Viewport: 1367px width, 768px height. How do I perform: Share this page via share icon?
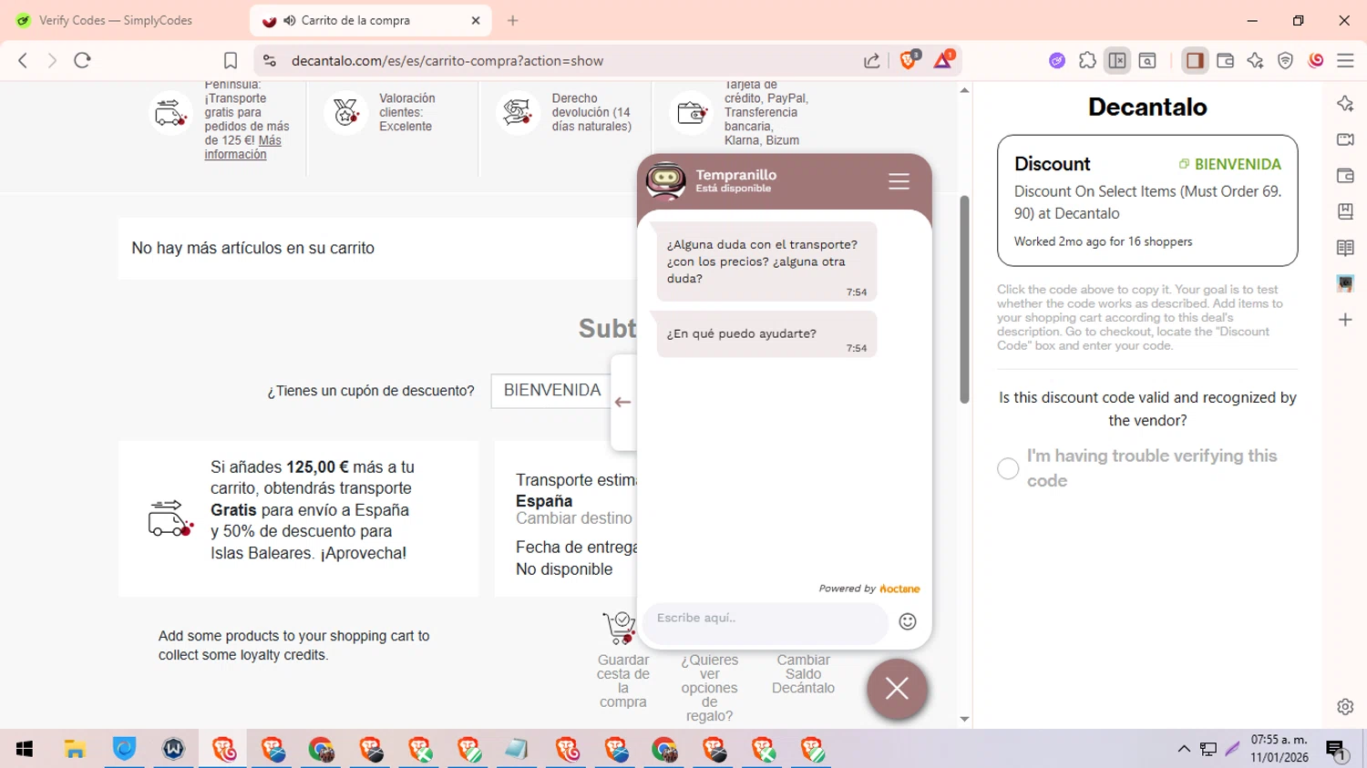(x=872, y=61)
